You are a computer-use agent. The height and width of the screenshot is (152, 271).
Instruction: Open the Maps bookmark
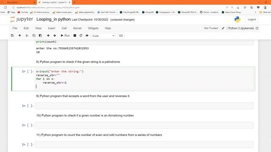(x=11, y=12)
